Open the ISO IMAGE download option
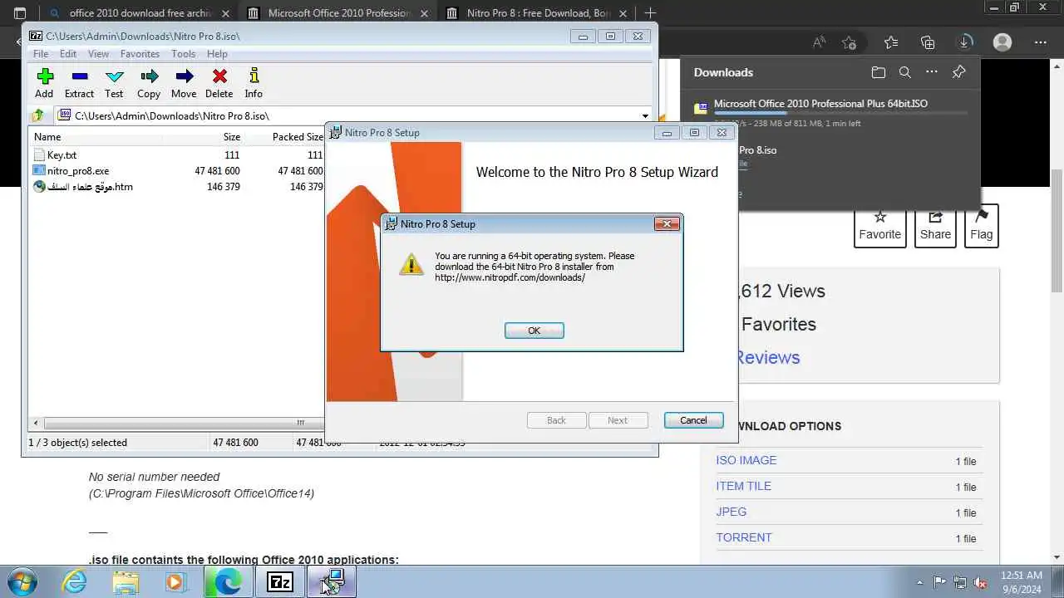 746,460
